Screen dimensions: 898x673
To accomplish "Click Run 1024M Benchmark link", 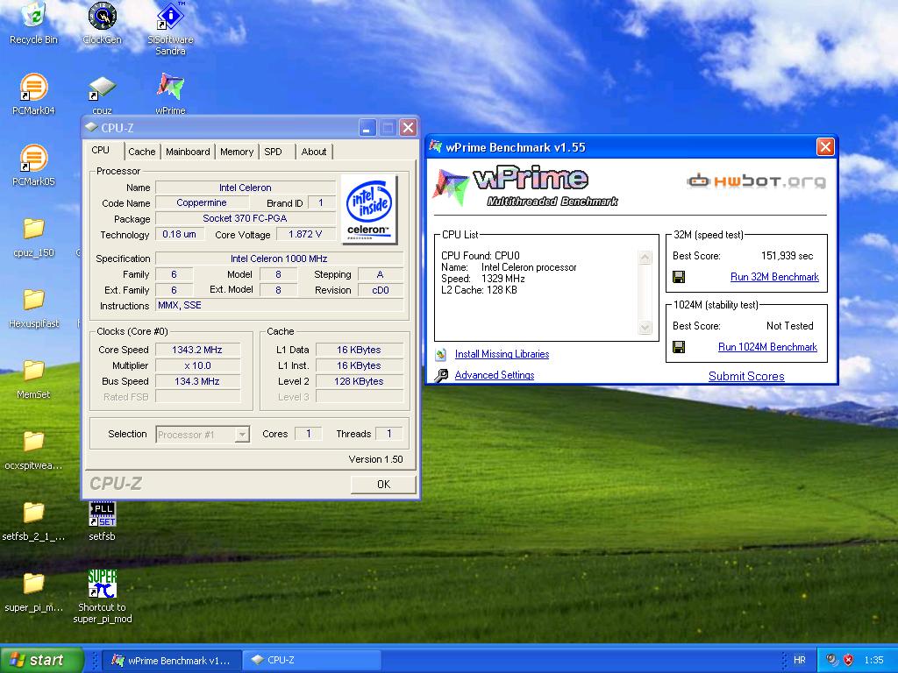I will (767, 347).
